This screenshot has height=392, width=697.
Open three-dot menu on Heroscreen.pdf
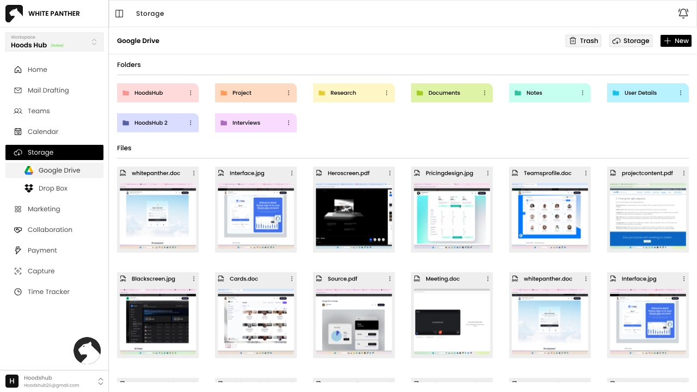(390, 173)
